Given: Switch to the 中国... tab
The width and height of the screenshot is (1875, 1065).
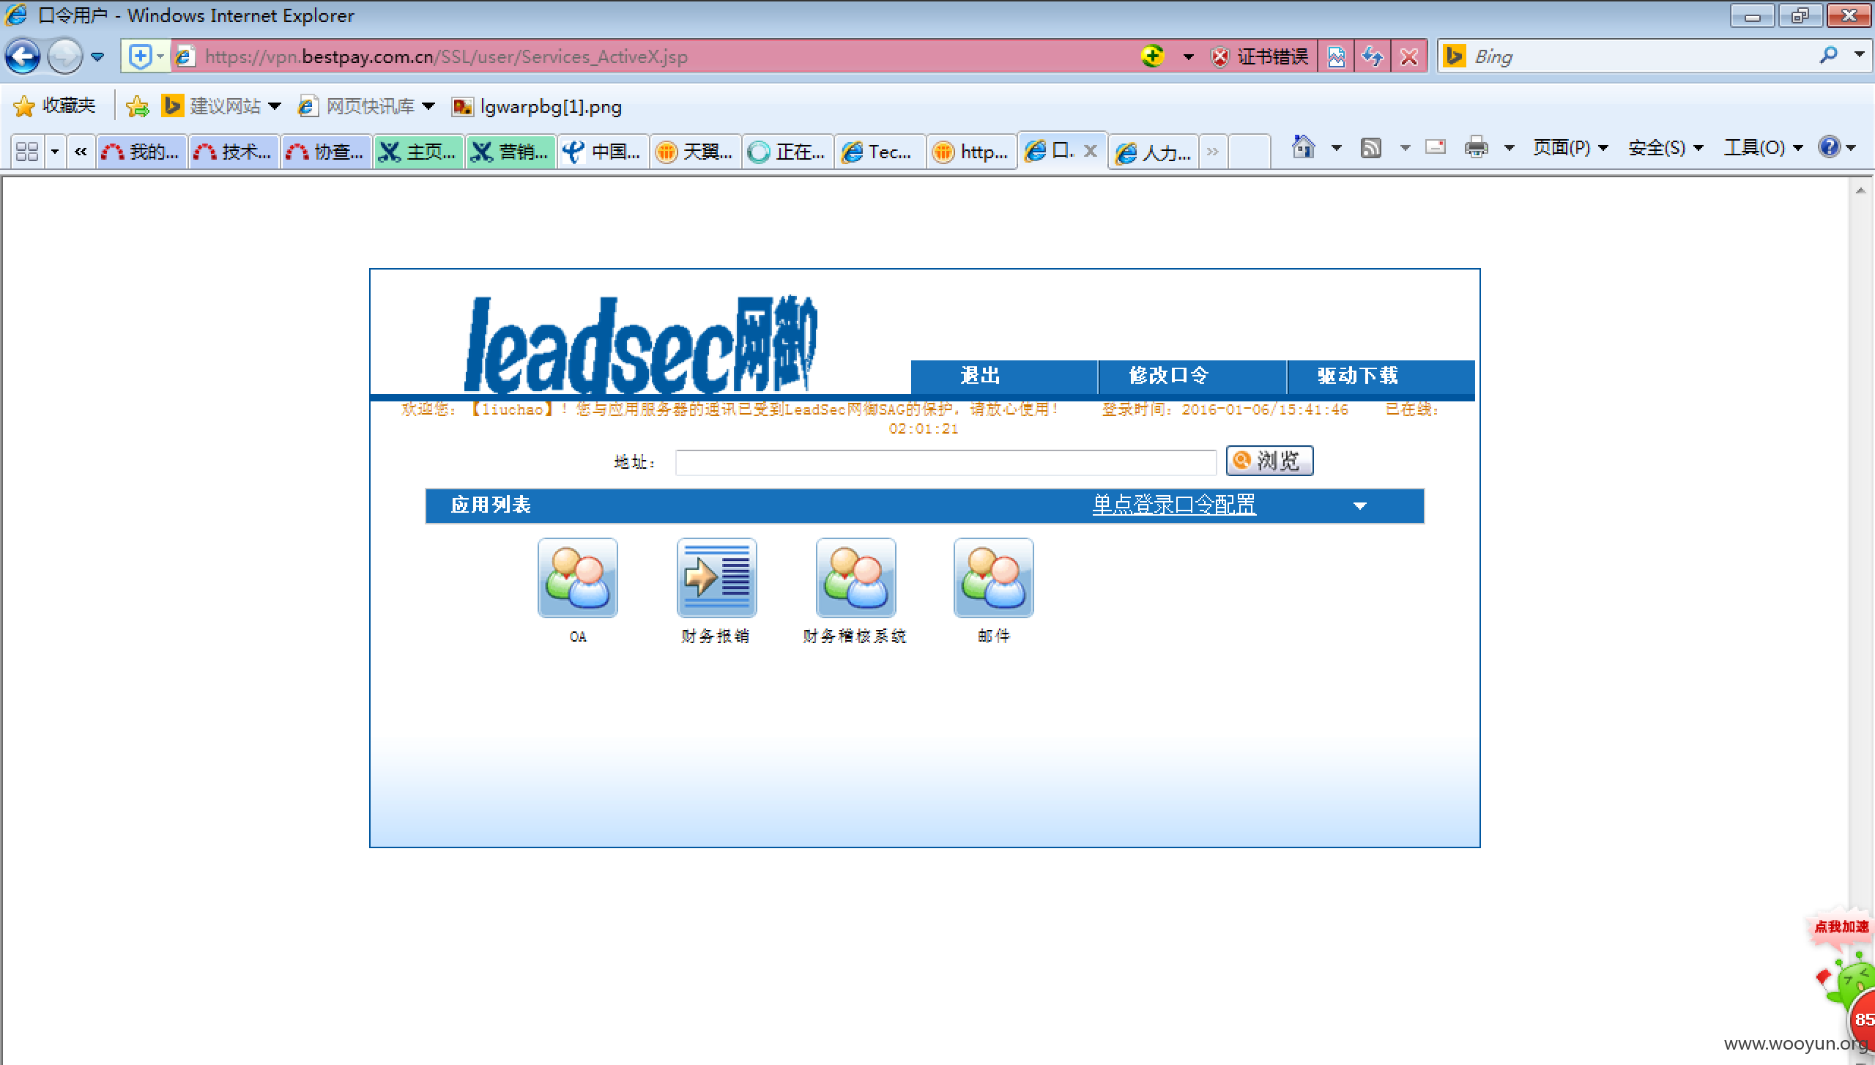Looking at the screenshot, I should 603,152.
